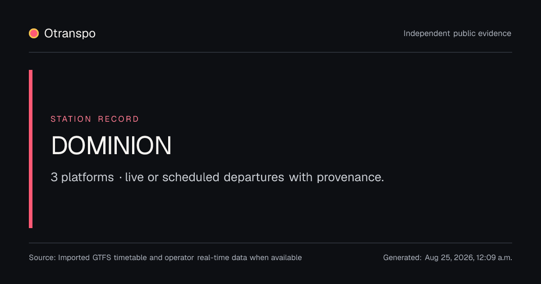Click the Otranspo brand name

[x=70, y=33]
